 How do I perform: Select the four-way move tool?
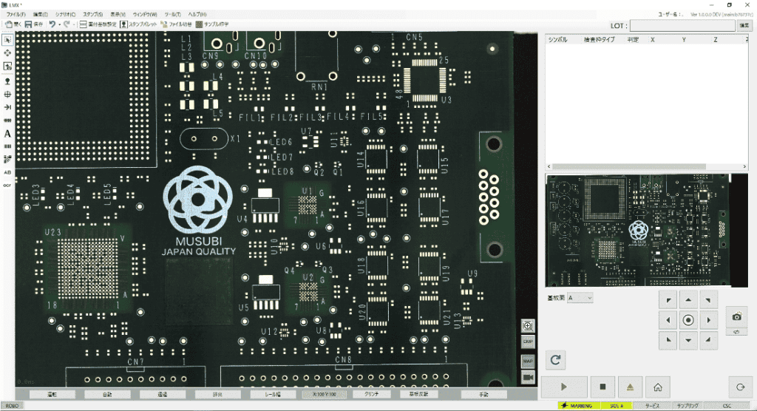(7, 53)
